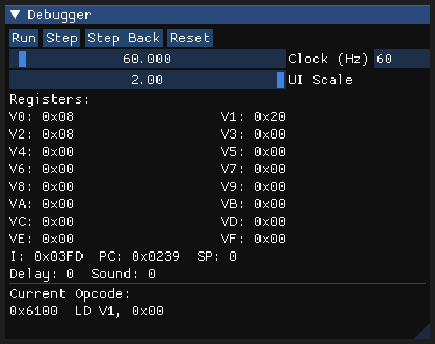Click the Debugger title bar text
This screenshot has width=435, height=344.
coord(59,15)
